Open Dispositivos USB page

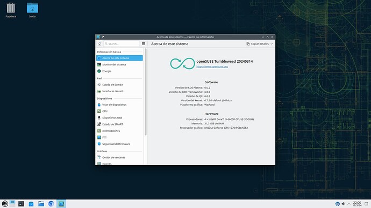tap(119, 118)
